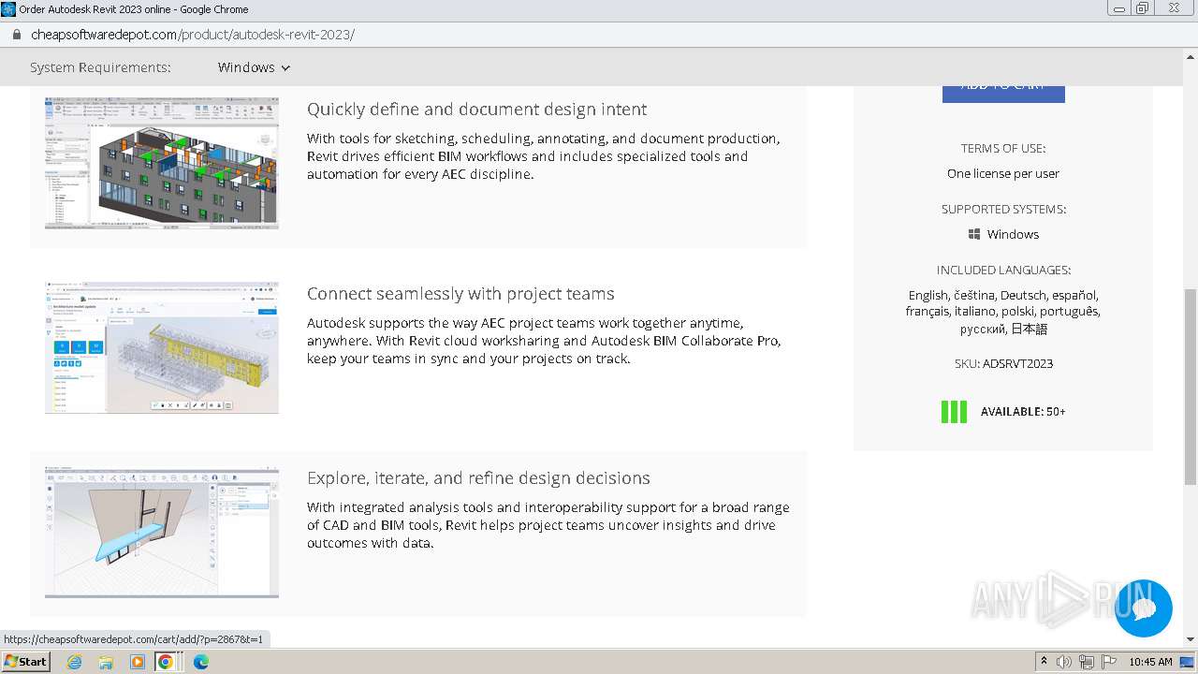
Task: Click the scrollbar down arrow
Action: [1191, 639]
